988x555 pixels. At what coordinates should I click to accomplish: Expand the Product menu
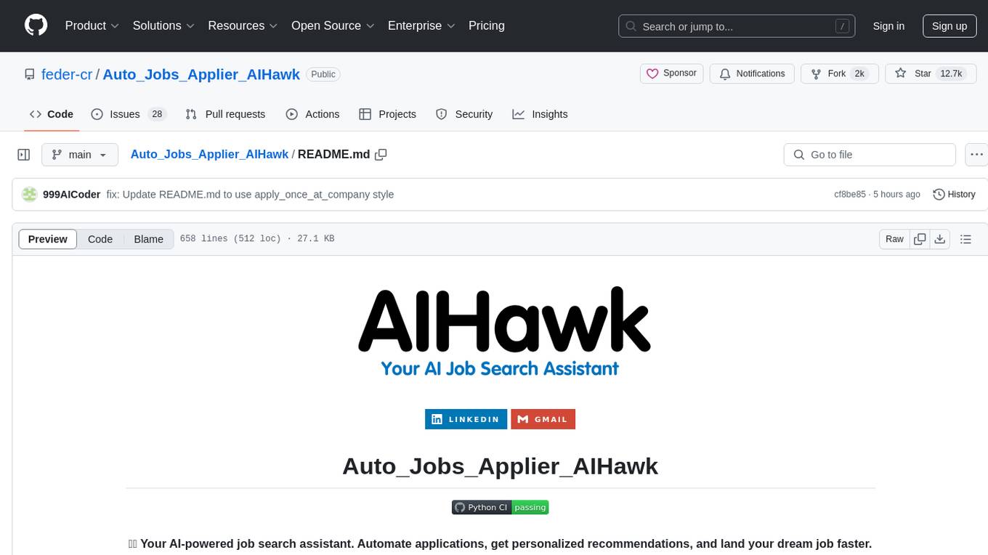click(x=92, y=25)
